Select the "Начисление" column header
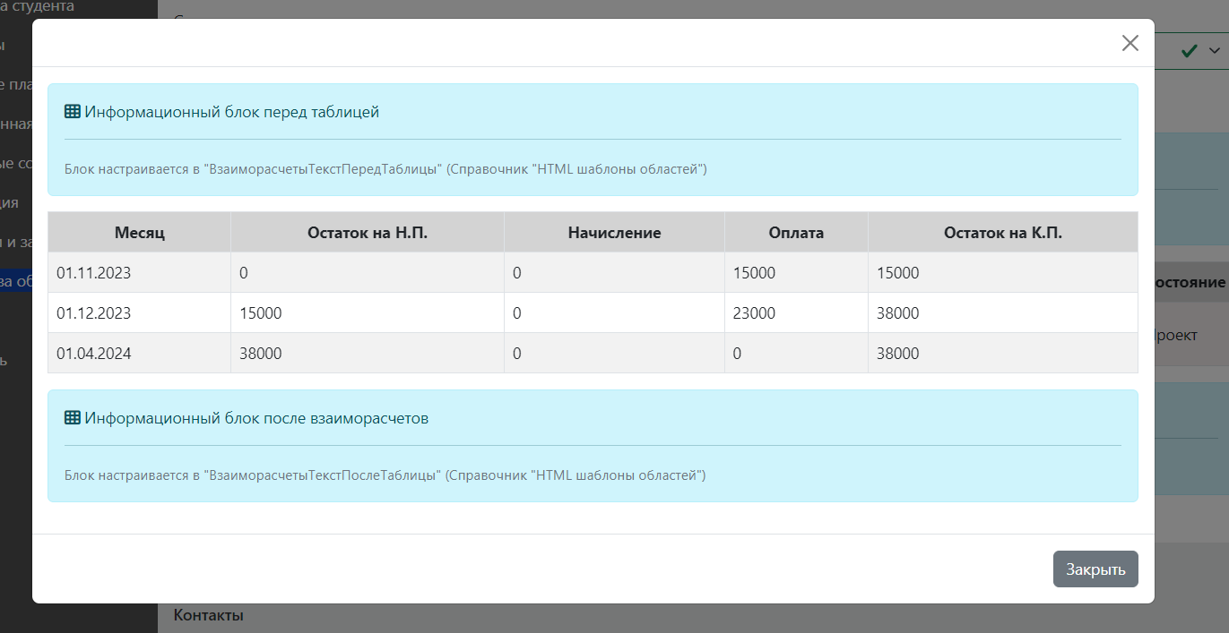 pyautogui.click(x=614, y=233)
